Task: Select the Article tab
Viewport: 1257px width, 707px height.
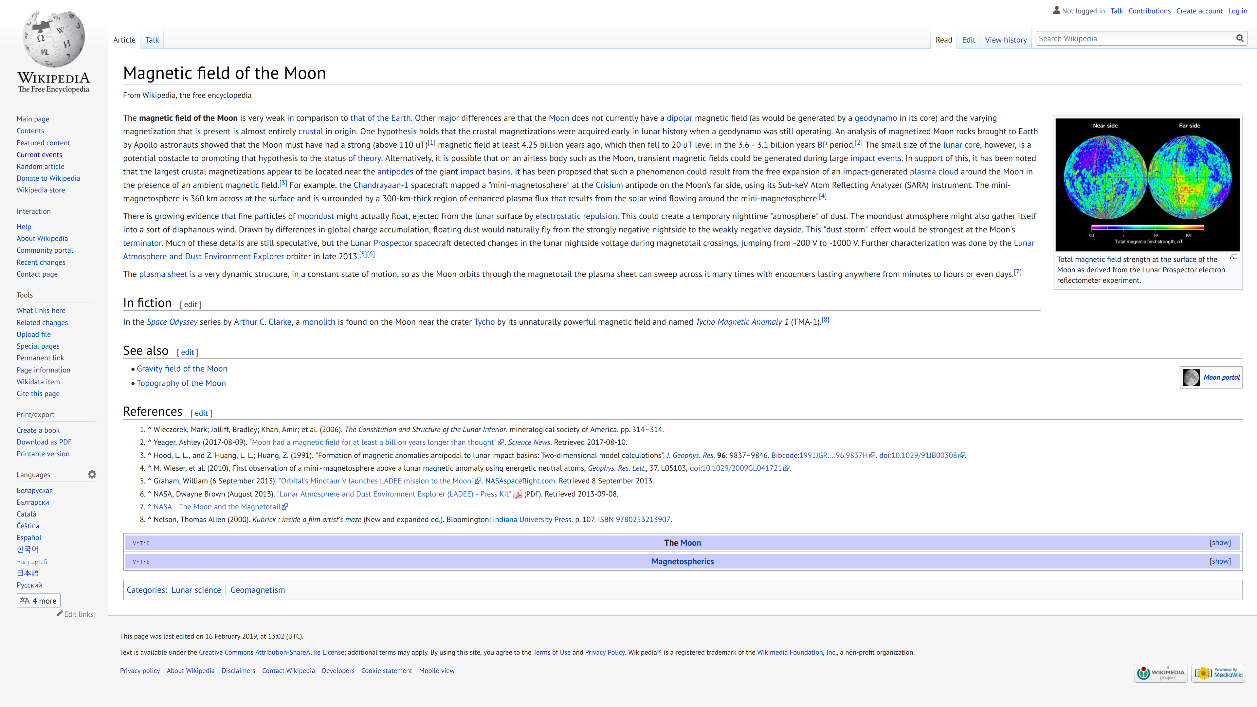Action: pos(124,40)
